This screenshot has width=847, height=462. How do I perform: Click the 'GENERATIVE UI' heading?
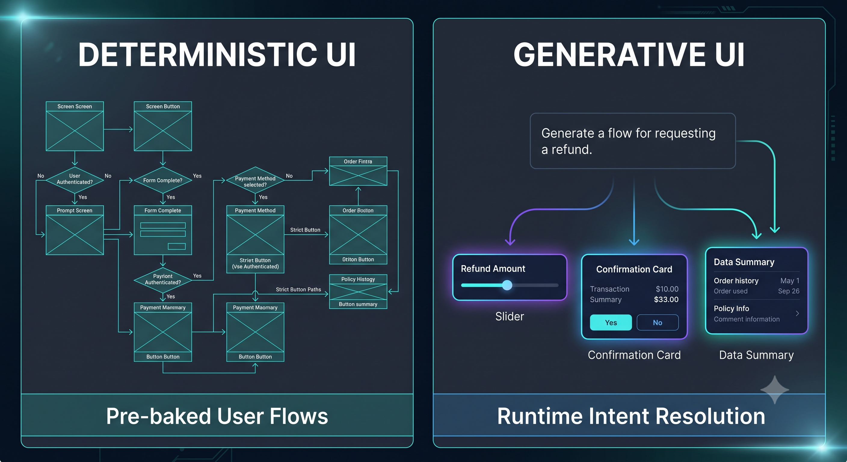[629, 54]
